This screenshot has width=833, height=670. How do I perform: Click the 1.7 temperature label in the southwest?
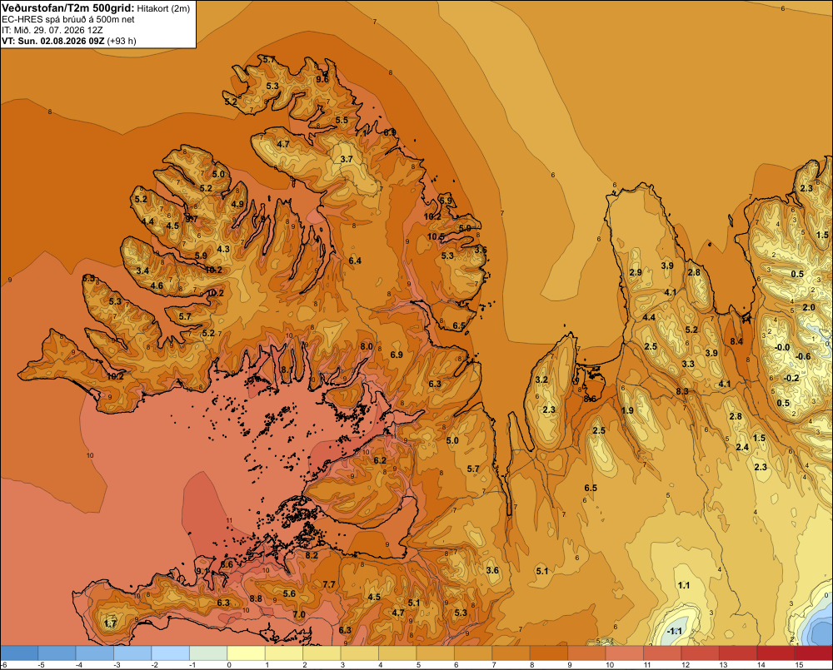pyautogui.click(x=110, y=623)
